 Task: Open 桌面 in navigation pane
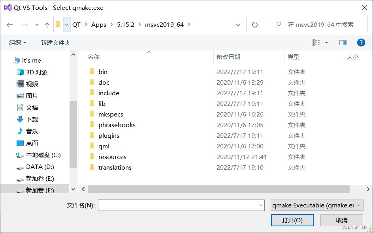pyautogui.click(x=28, y=143)
